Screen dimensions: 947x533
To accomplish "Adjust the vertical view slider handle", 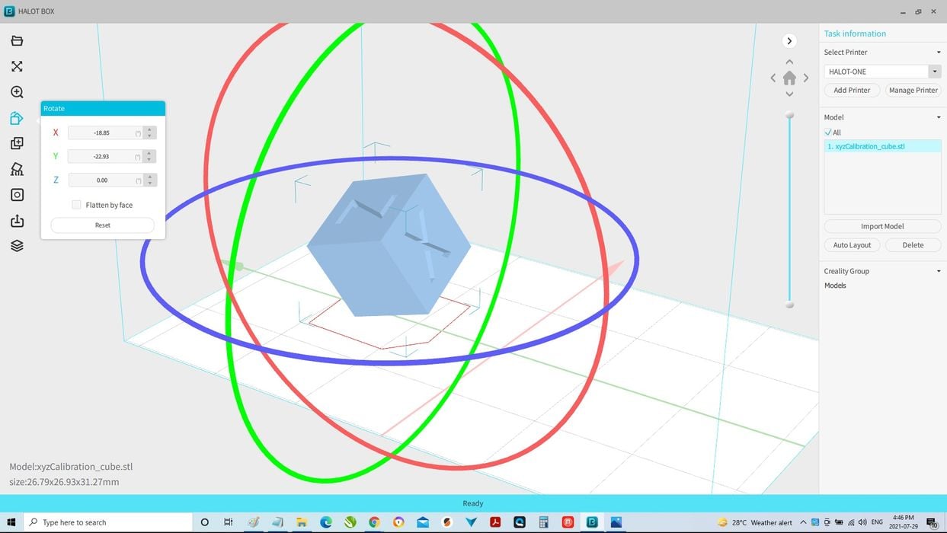I will (x=789, y=113).
